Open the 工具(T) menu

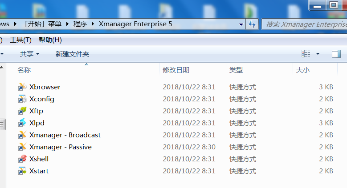coord(20,40)
